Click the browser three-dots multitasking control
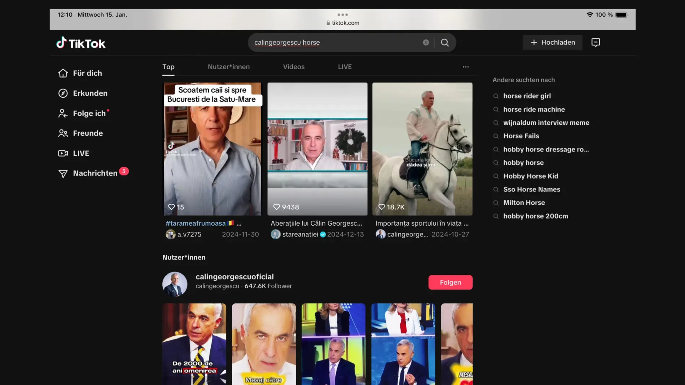This screenshot has width=685, height=385. tap(342, 15)
